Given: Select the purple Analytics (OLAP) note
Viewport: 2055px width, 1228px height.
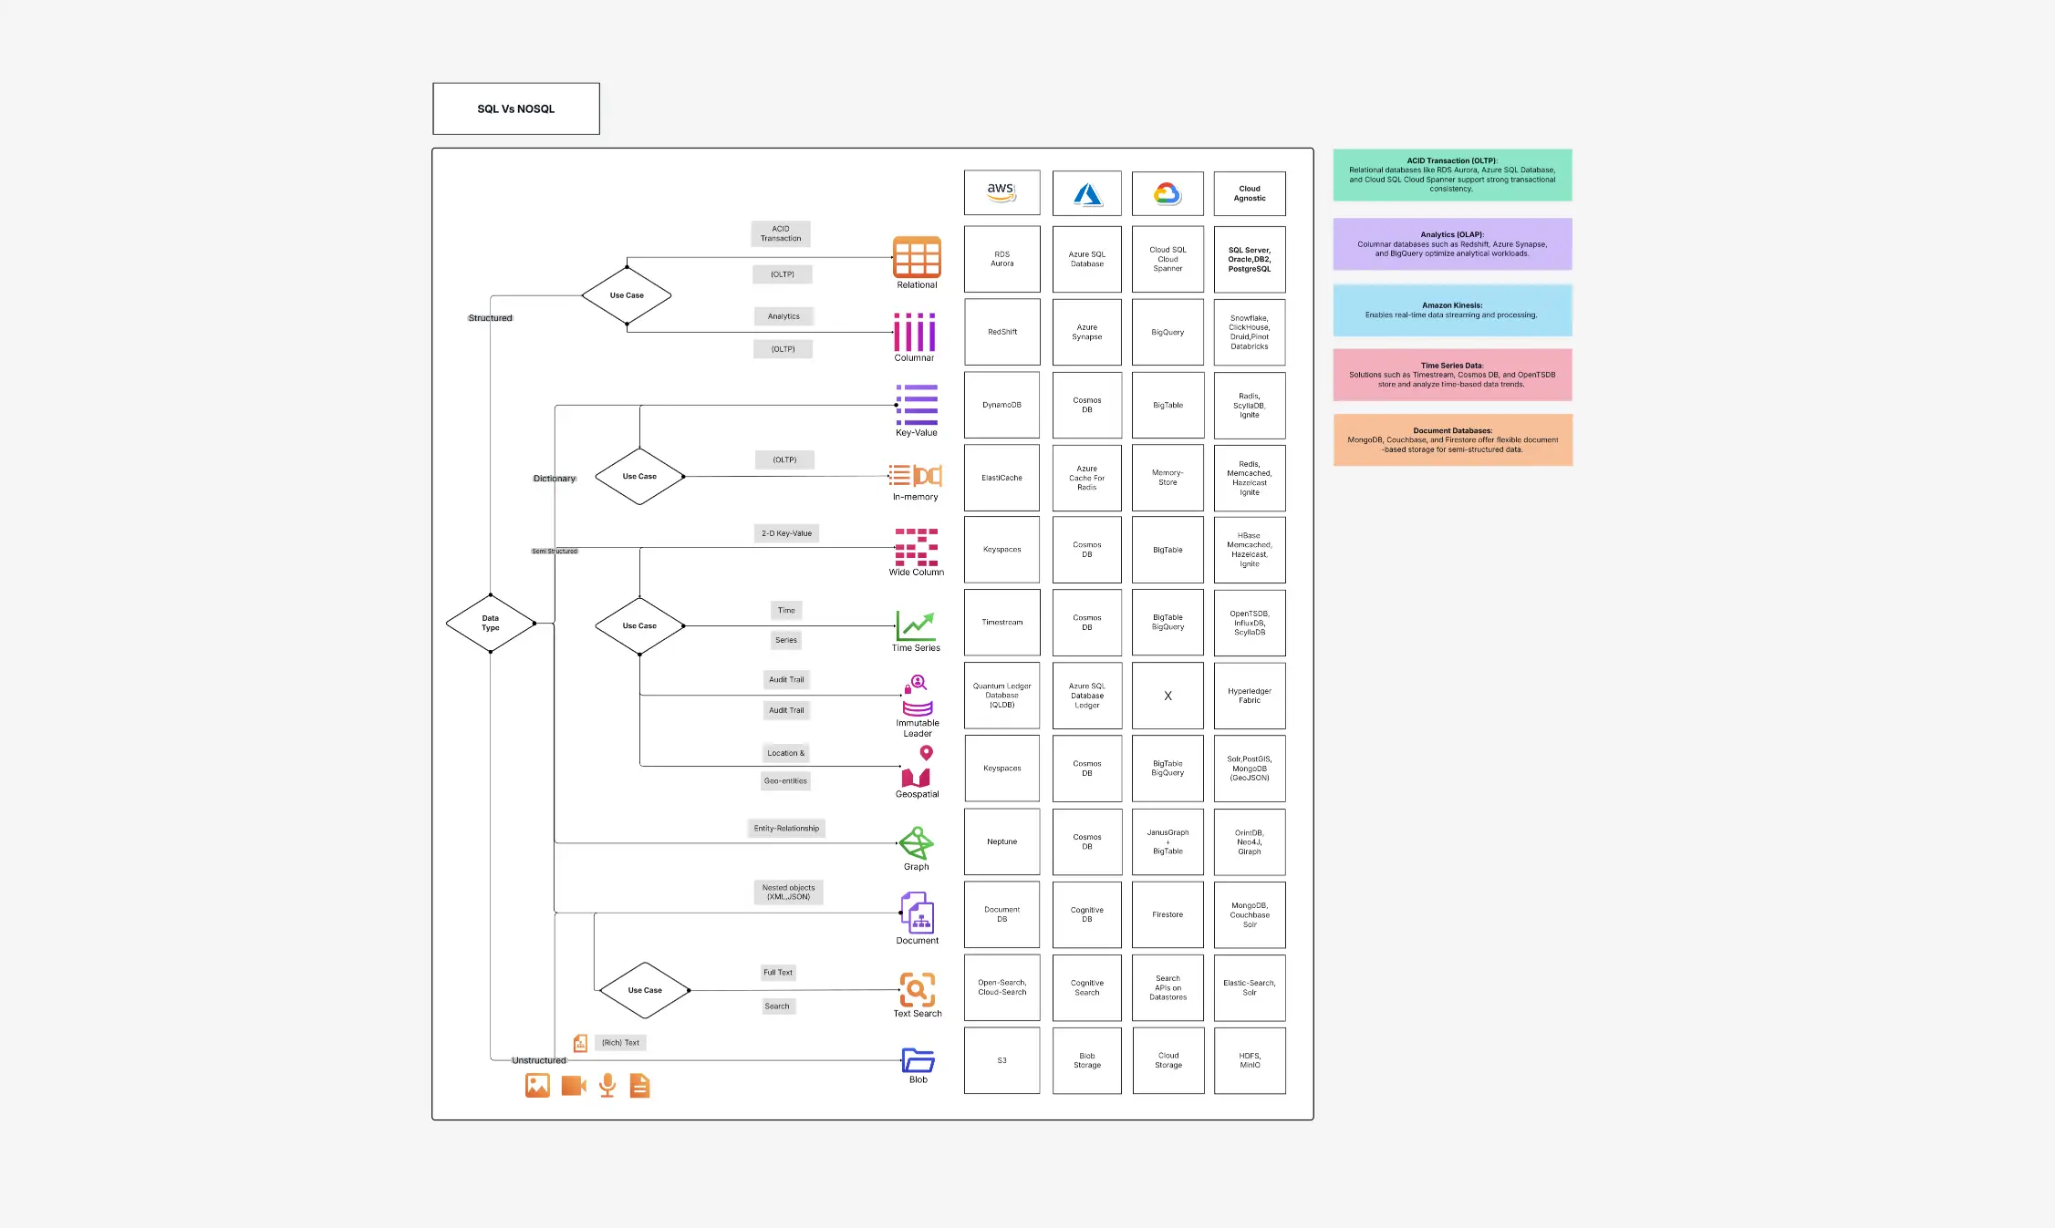Looking at the screenshot, I should (x=1452, y=243).
